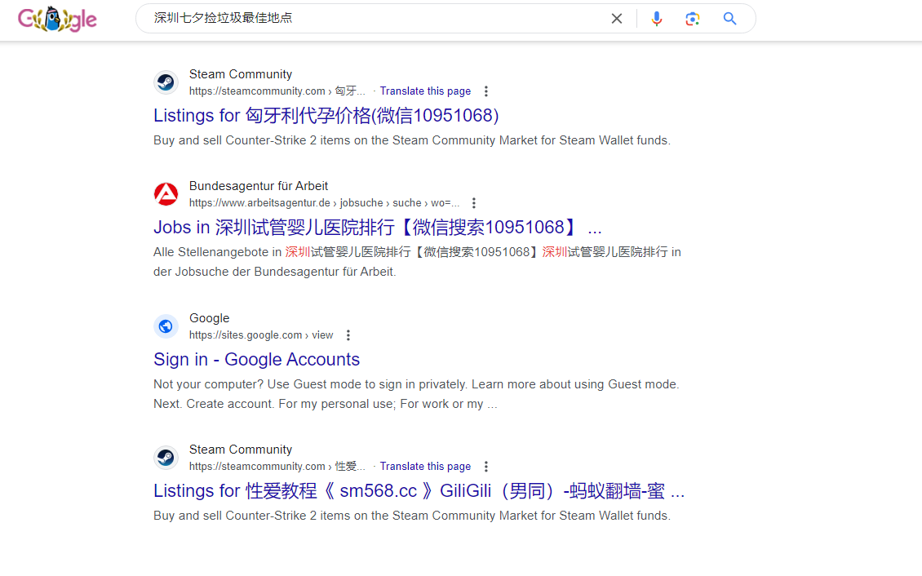Screen dimensions: 922x576
Task: Open more options for 匈牙利代孕 Steam result
Action: [x=485, y=91]
